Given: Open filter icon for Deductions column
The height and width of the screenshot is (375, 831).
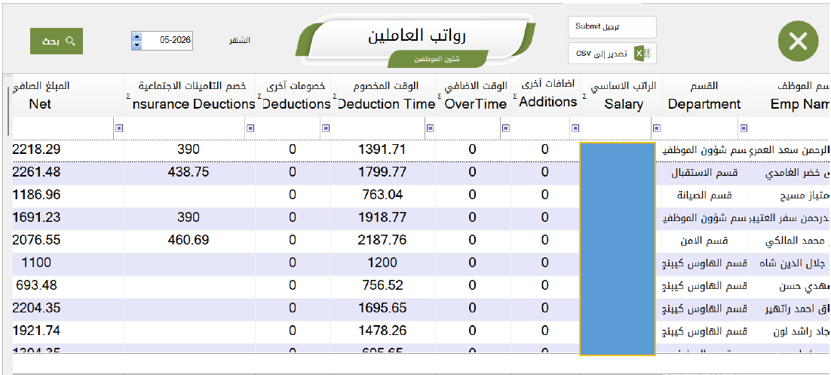Looking at the screenshot, I should (x=326, y=128).
